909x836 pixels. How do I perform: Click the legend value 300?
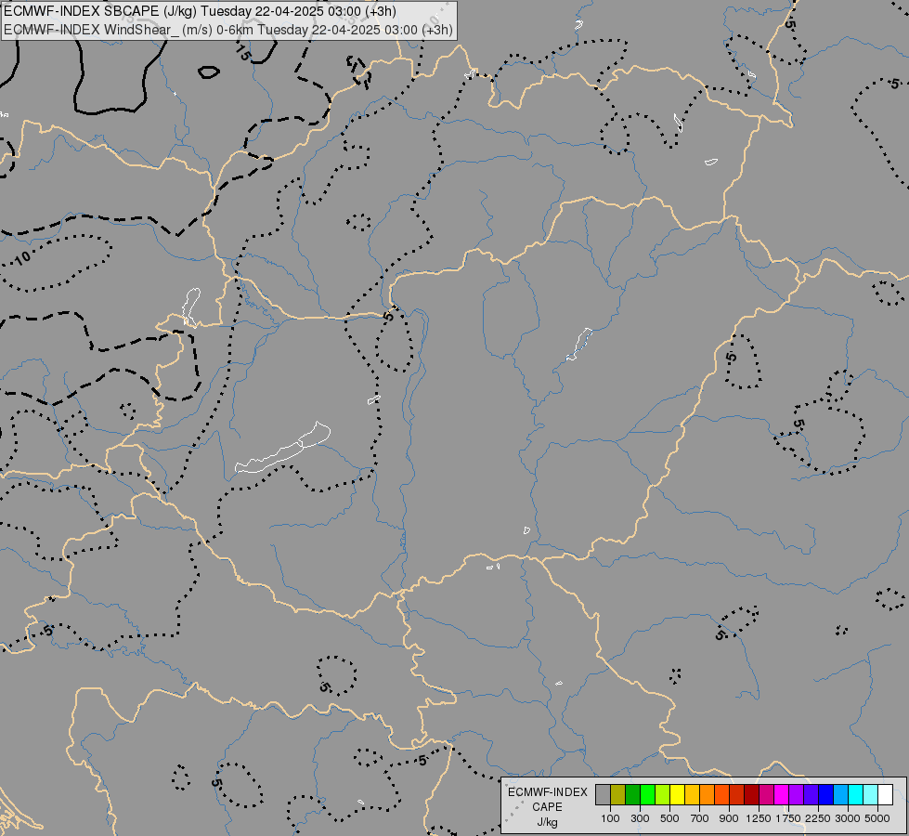click(640, 818)
